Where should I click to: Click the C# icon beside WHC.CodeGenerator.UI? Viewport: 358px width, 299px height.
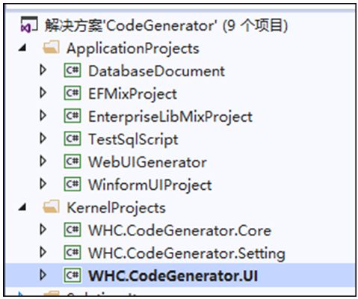coord(72,275)
